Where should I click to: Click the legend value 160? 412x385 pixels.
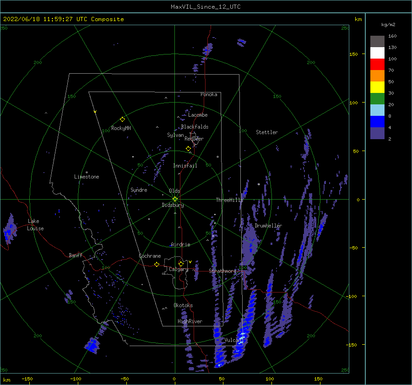[392, 36]
